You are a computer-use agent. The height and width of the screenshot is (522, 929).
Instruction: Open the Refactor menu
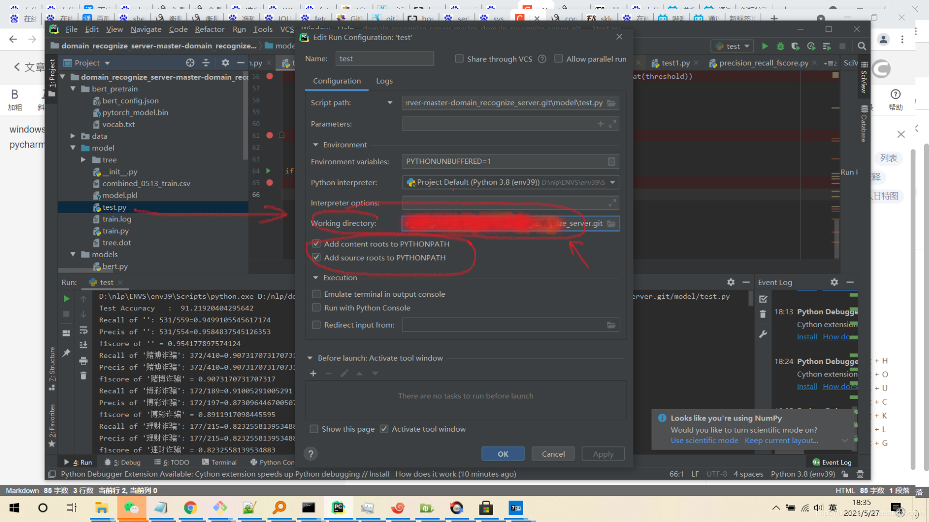tap(209, 29)
